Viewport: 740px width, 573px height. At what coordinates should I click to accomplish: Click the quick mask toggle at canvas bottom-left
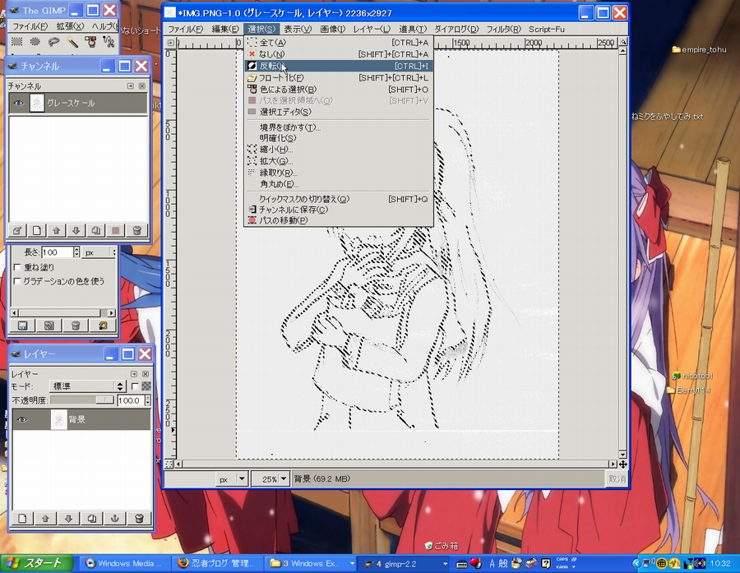pyautogui.click(x=169, y=464)
